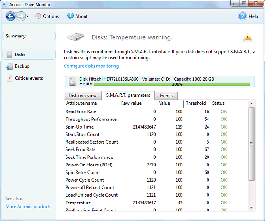Screen dimensions: 265x221
Task: Select the Start/Stop Count attribute
Action: [x=156, y=134]
